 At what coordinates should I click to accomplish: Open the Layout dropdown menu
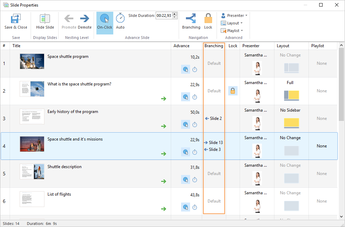pyautogui.click(x=234, y=23)
